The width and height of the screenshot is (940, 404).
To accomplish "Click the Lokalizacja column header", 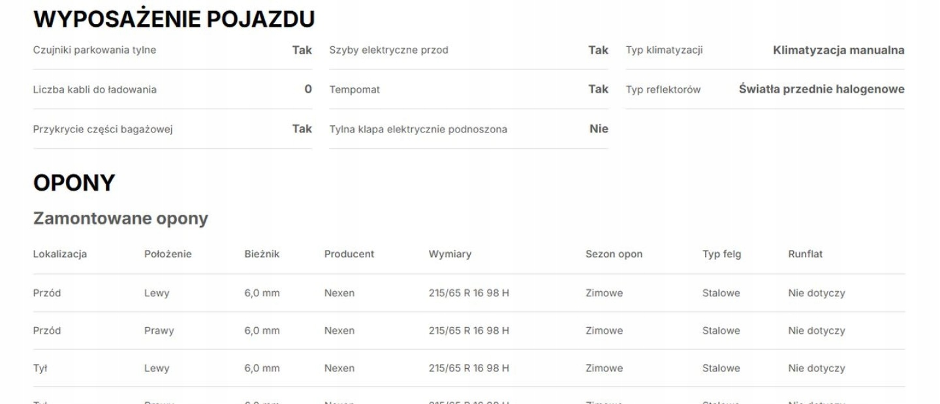I will point(60,254).
